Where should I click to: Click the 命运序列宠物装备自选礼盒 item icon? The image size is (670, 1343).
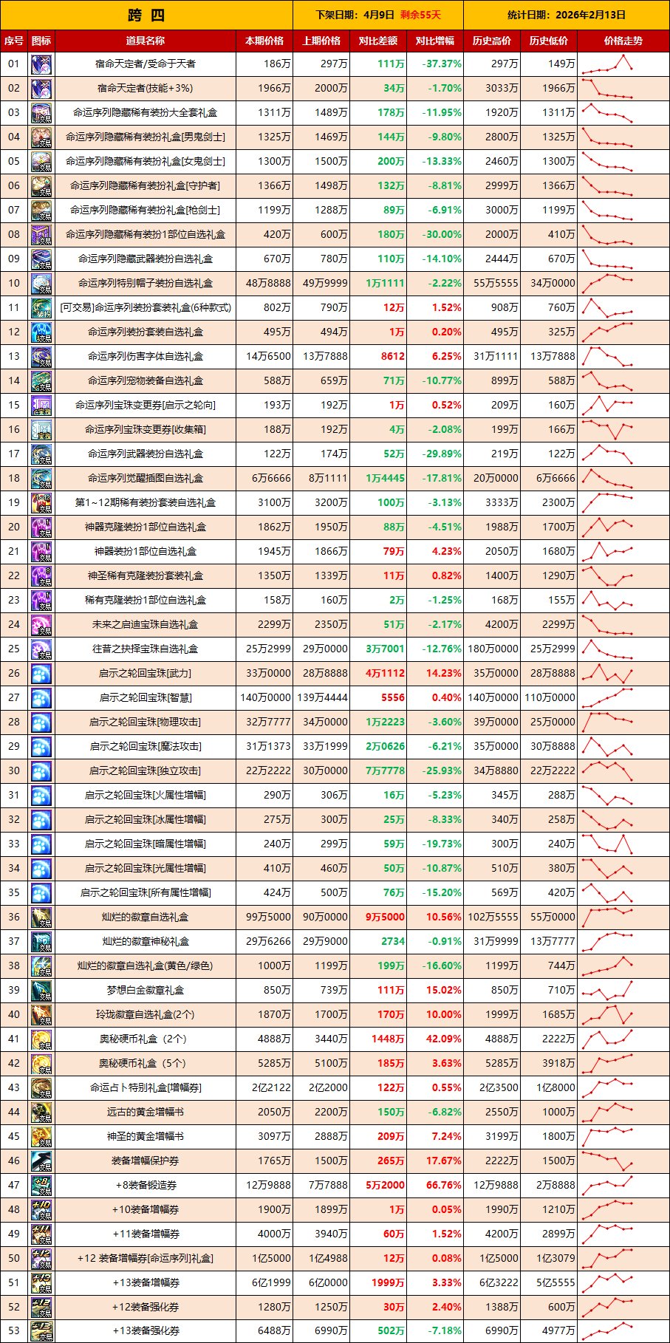tap(41, 381)
